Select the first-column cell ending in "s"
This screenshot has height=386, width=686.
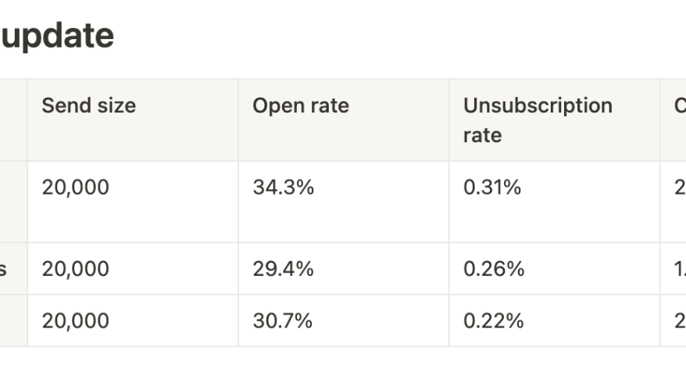(x=13, y=269)
